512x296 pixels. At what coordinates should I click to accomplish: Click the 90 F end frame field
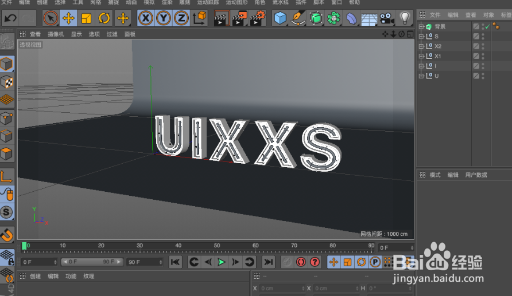[144, 262]
